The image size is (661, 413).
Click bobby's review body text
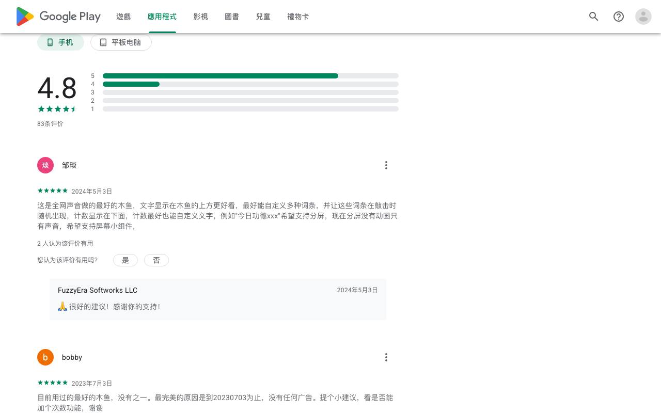point(215,403)
